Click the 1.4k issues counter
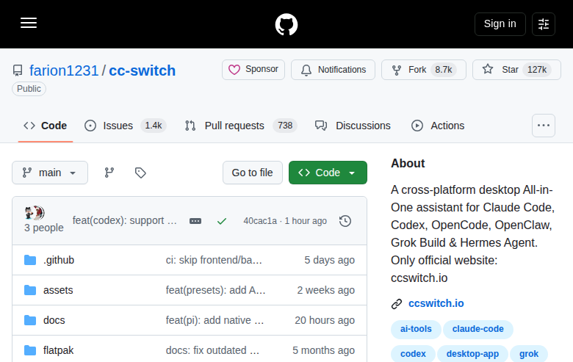This screenshot has width=573, height=362. tap(154, 126)
